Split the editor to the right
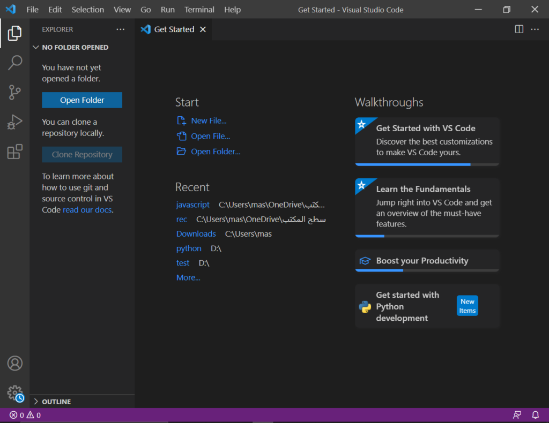 (x=519, y=29)
